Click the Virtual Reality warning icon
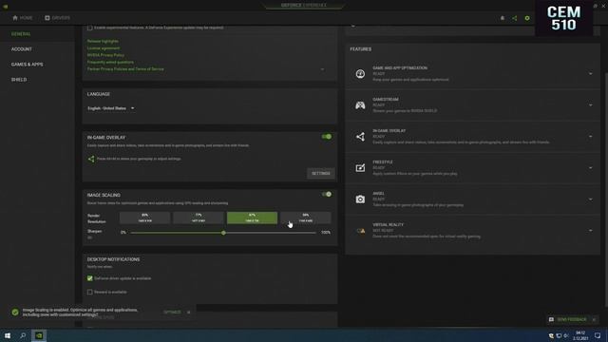 [361, 231]
